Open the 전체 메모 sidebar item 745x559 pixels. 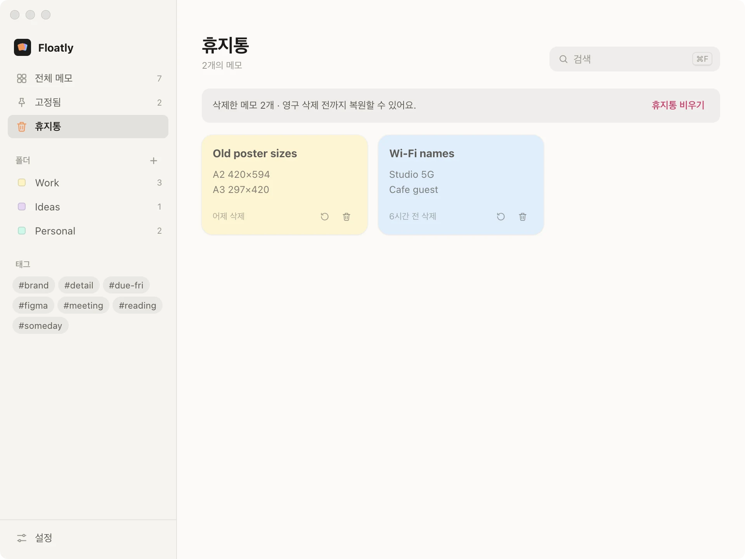(88, 78)
